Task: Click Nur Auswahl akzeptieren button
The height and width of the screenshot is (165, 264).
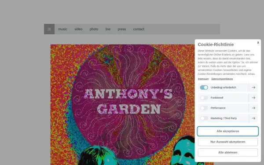Action: coord(228,142)
